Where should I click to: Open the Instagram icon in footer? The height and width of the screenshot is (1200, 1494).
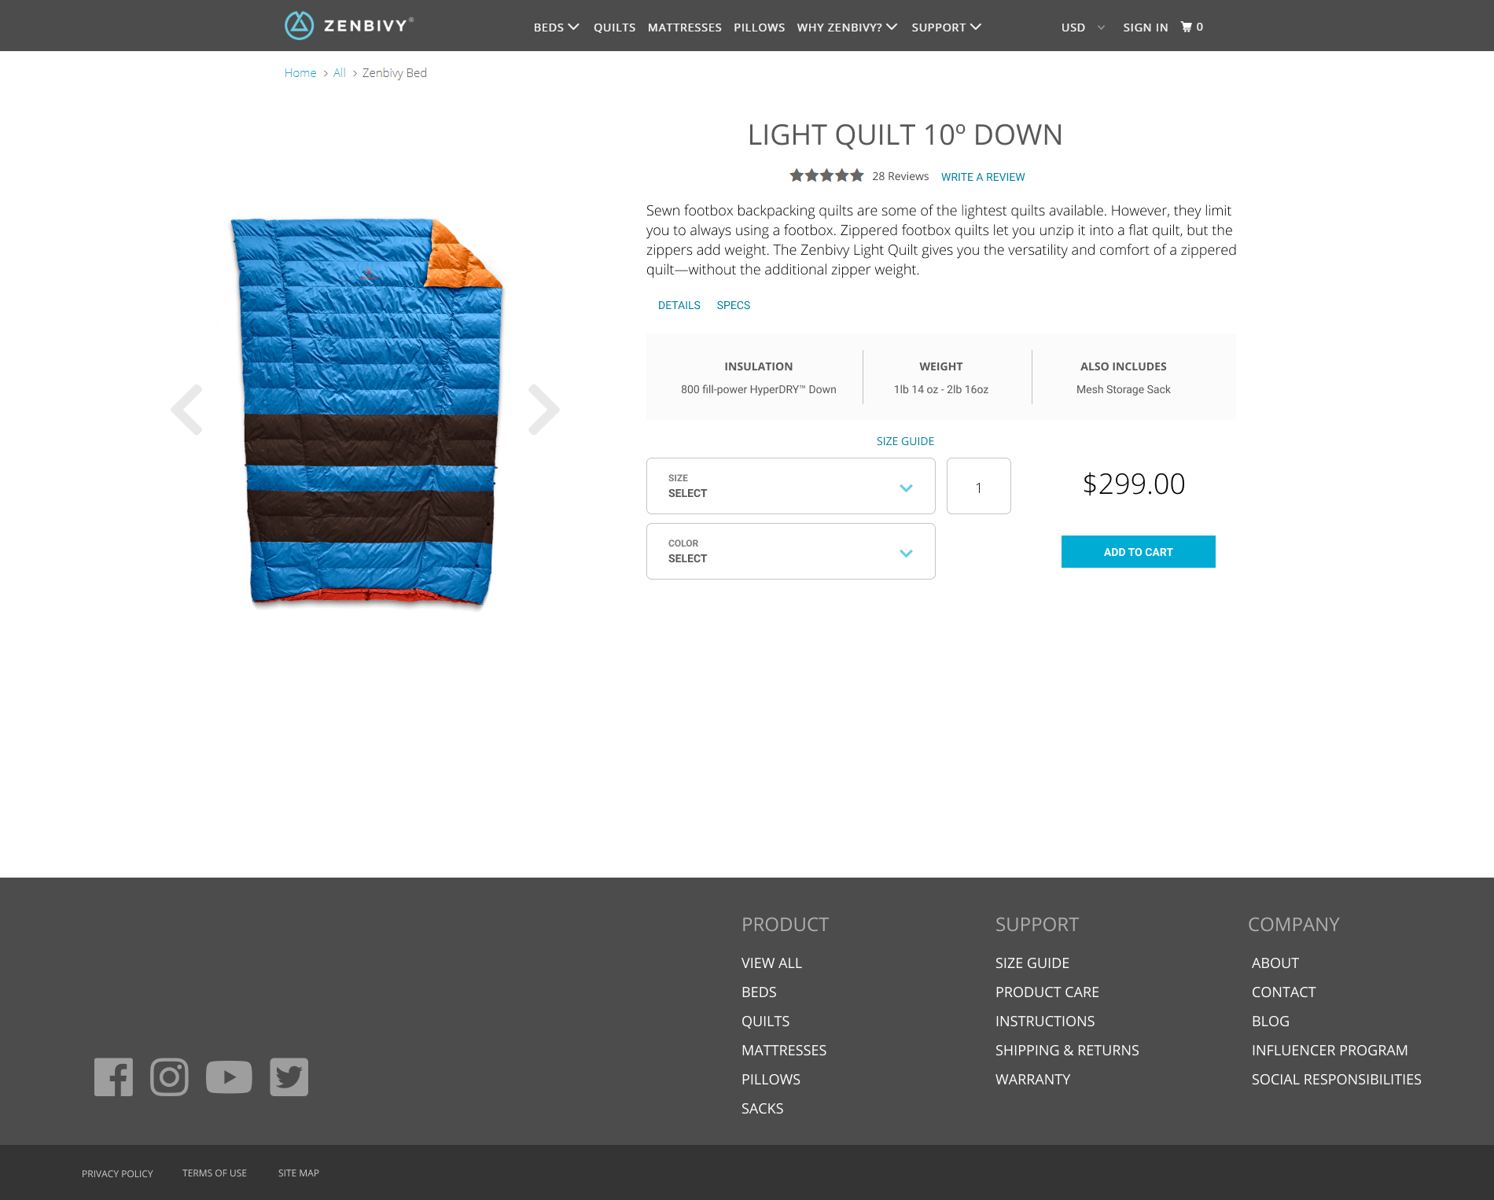(x=169, y=1077)
